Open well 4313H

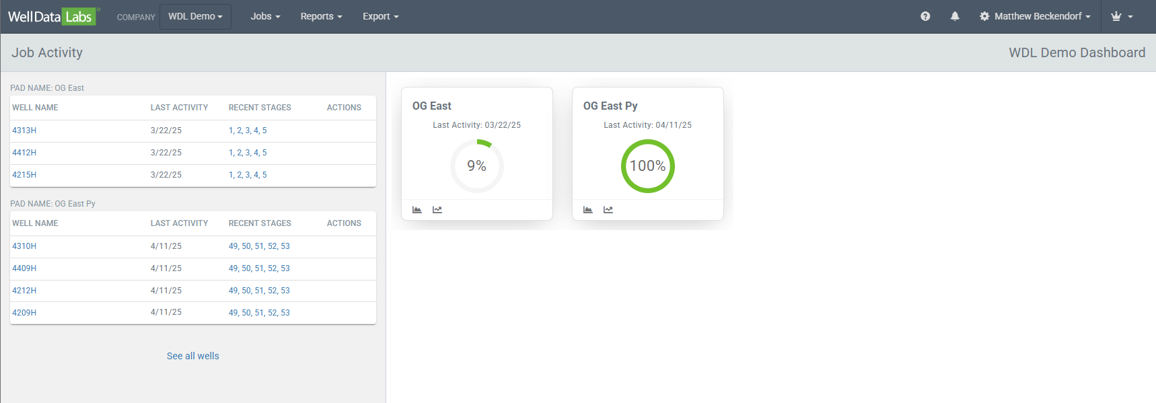coord(24,131)
